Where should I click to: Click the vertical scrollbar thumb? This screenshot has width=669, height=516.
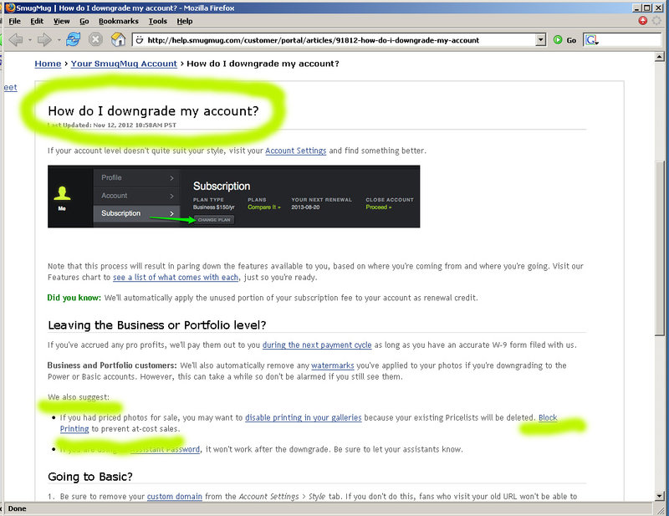(659, 248)
